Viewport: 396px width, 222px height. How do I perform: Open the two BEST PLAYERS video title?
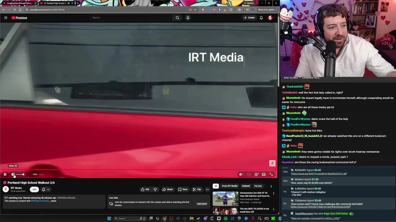point(254,210)
